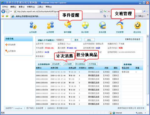
Task: Click 详细 for record 2008111401001
Action: (106, 86)
